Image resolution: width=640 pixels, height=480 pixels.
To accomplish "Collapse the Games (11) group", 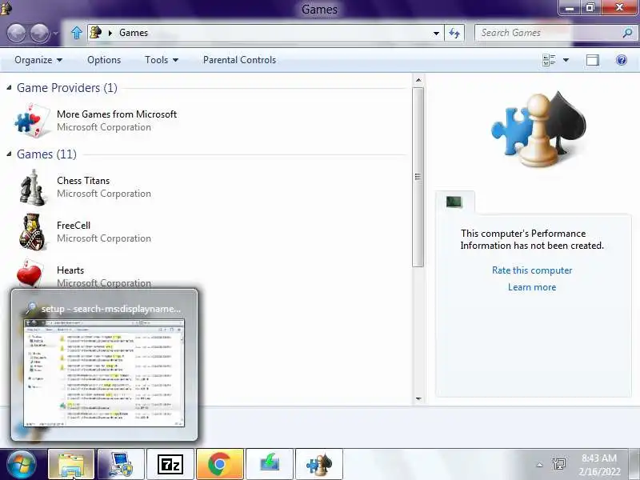I will click(x=9, y=154).
